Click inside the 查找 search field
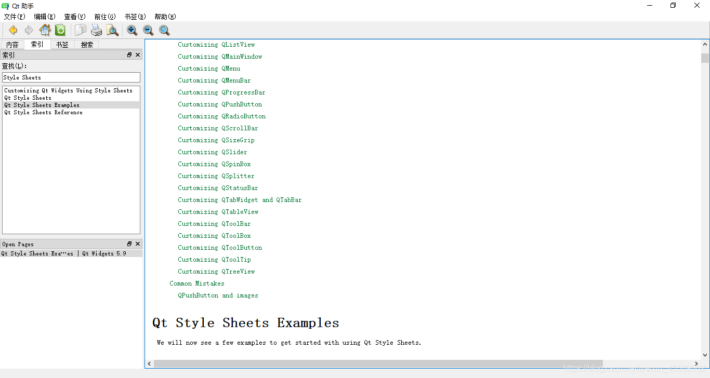 click(71, 77)
